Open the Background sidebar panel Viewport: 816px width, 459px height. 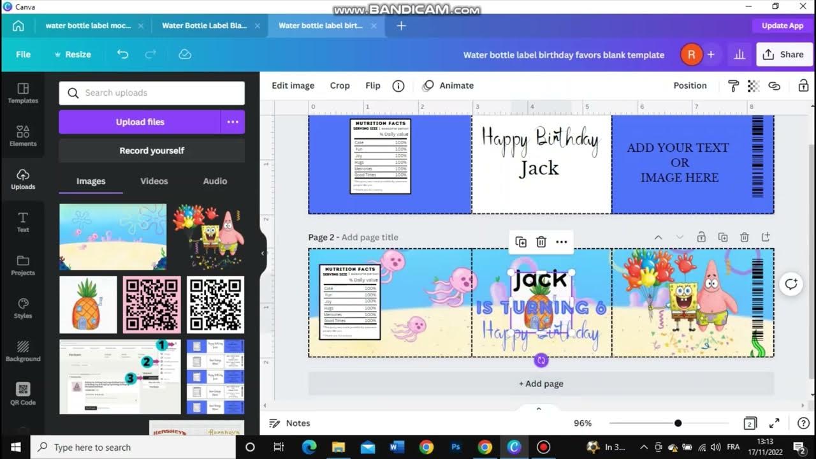[x=23, y=351]
